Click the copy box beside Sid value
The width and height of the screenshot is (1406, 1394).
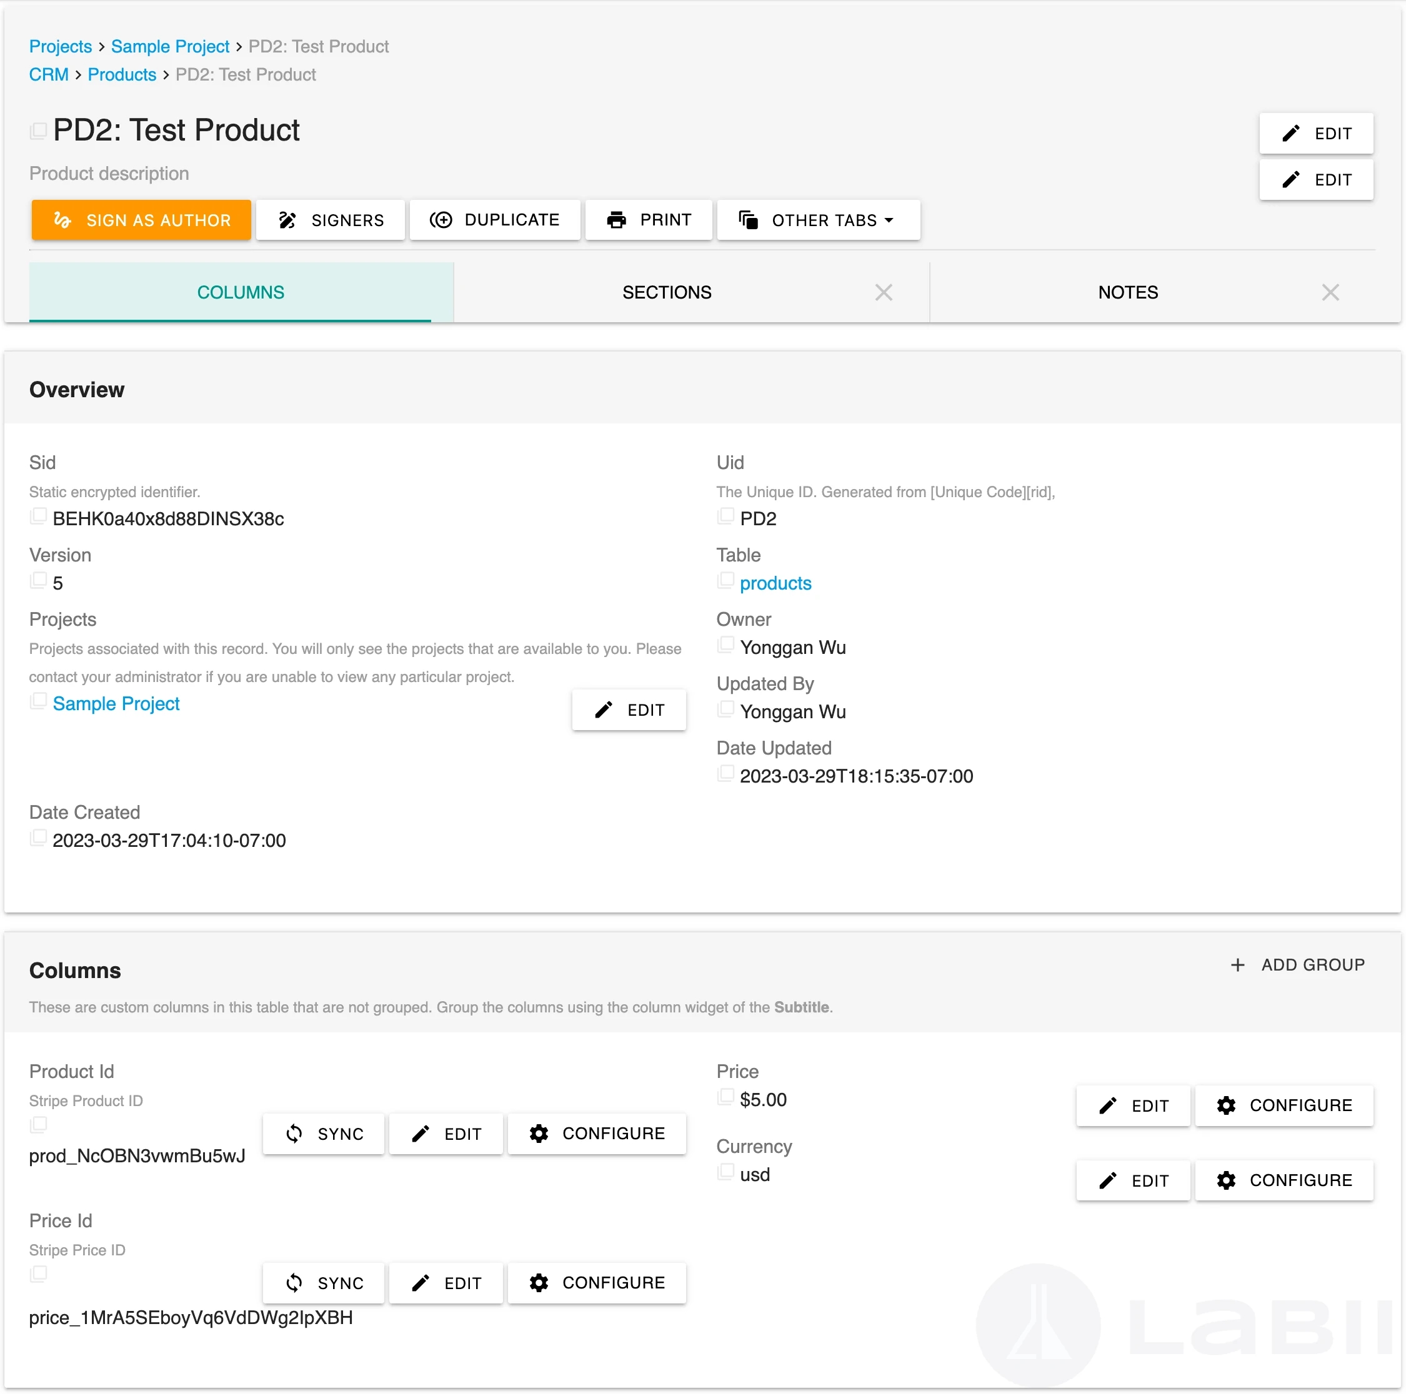coord(39,517)
